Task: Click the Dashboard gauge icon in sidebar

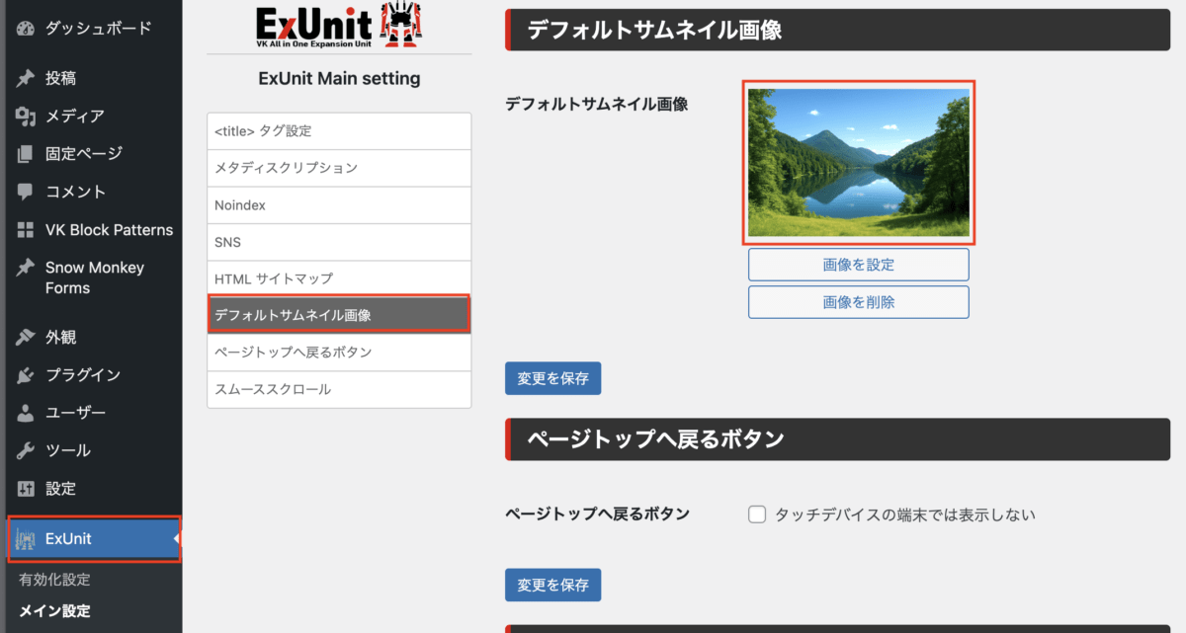Action: (x=26, y=28)
